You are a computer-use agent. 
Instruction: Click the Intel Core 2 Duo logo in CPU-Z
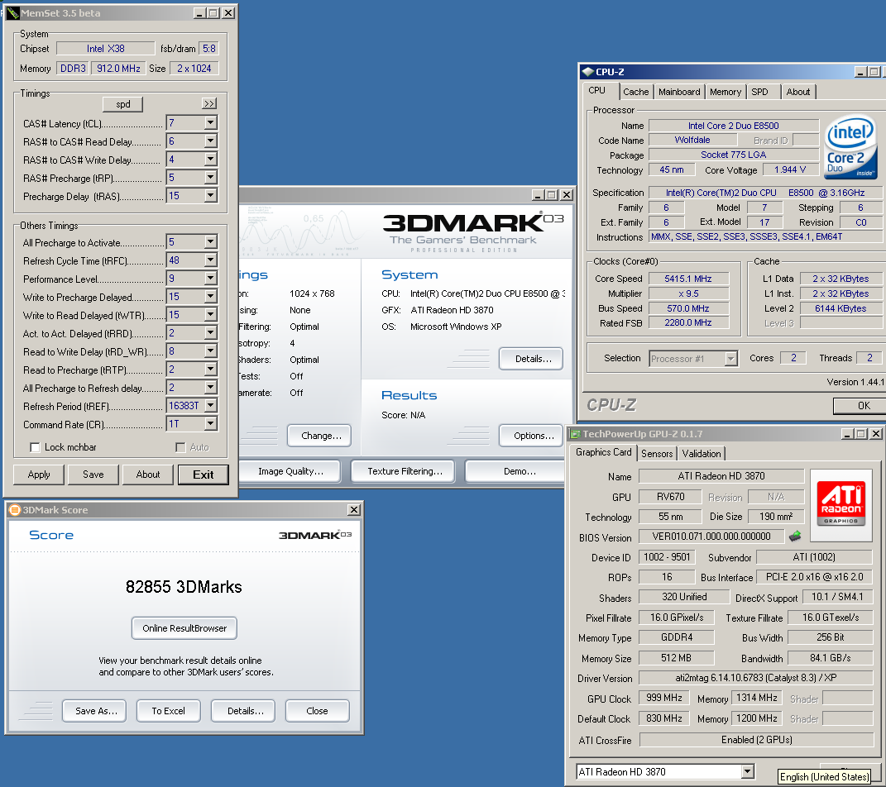pyautogui.click(x=851, y=148)
